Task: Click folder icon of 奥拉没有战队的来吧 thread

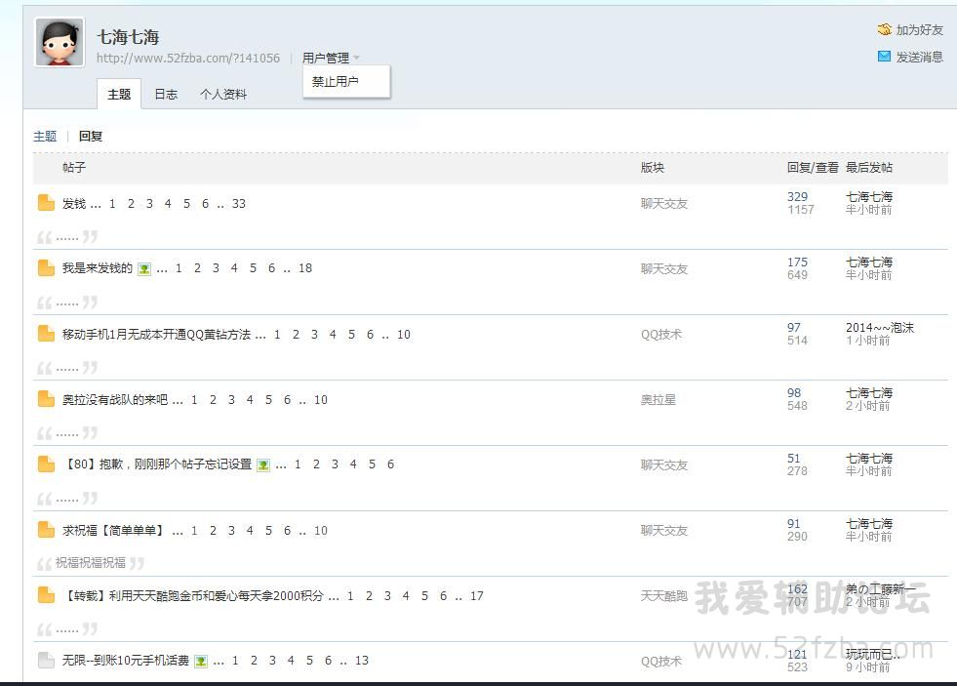Action: point(46,399)
